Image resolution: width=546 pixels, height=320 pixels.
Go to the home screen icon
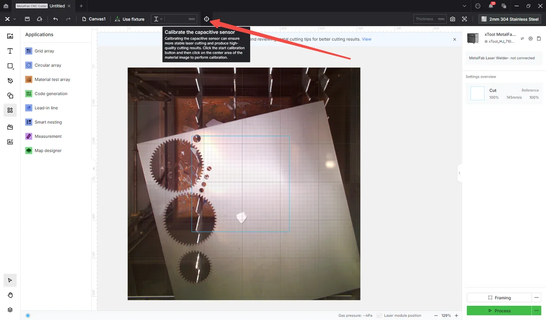pyautogui.click(x=6, y=6)
